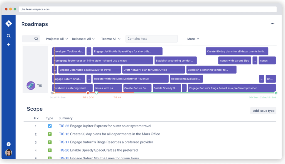The image size is (285, 164).
Task: Click the Roadmaps page title
Action: tap(35, 24)
